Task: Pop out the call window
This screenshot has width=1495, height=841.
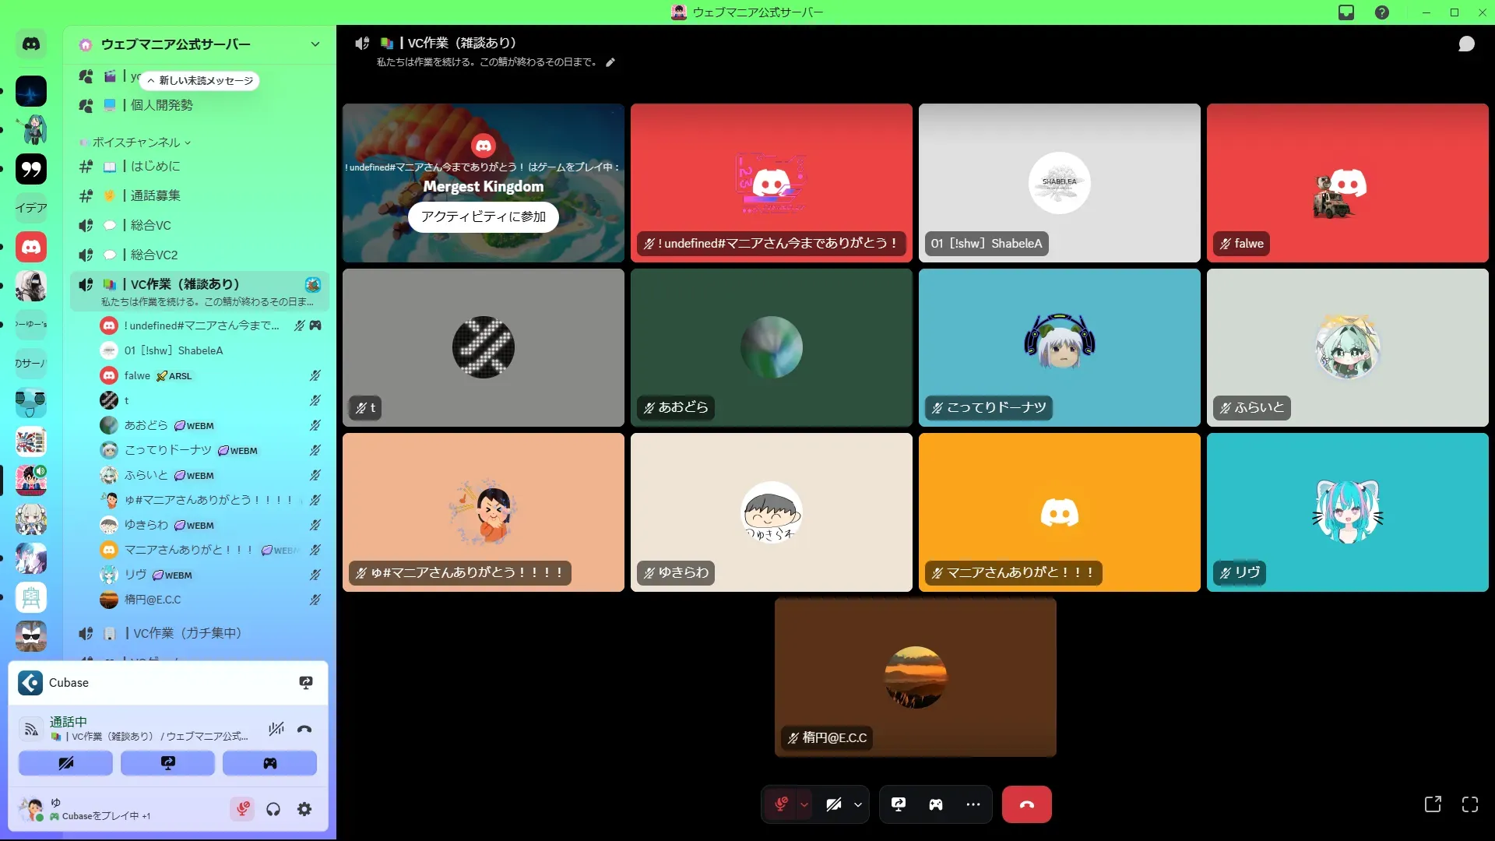Action: pos(1433,804)
